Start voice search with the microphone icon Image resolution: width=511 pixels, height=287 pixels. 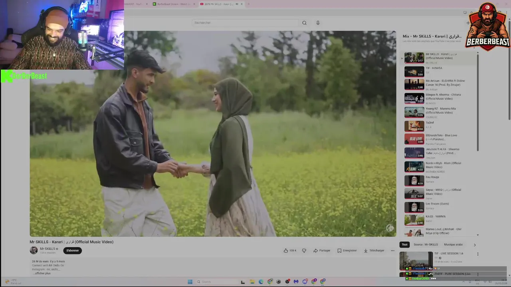[x=318, y=23]
